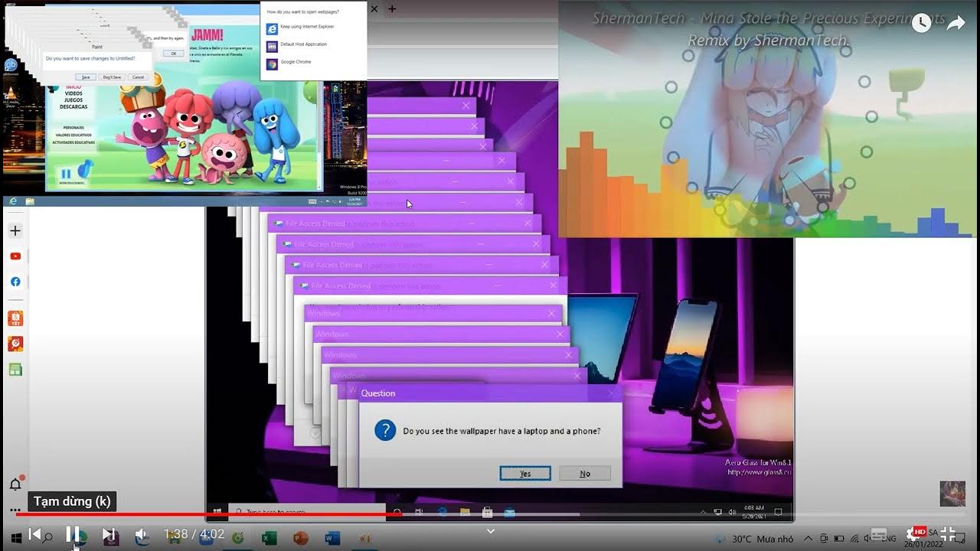Viewport: 980px width, 551px height.
Task: Click the Type here to search box
Action: [307, 511]
